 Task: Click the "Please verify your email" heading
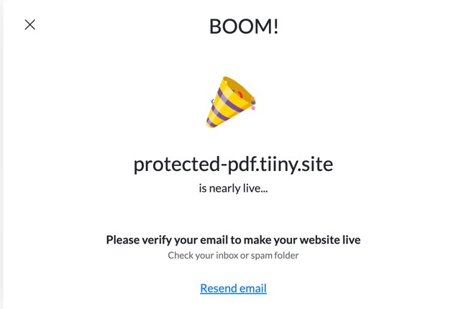coord(233,239)
